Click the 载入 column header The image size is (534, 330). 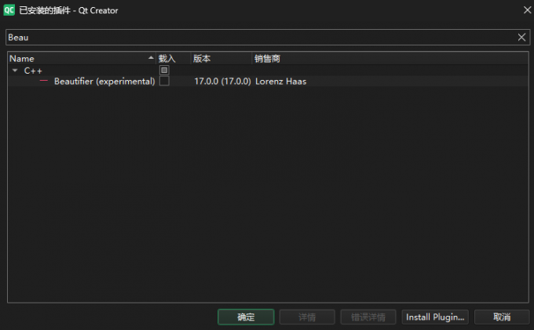[x=167, y=58]
